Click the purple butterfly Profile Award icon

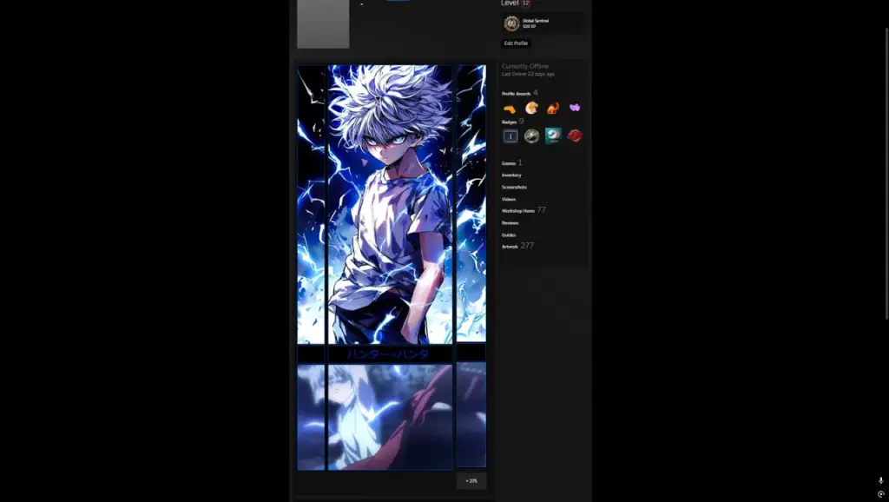click(x=575, y=108)
